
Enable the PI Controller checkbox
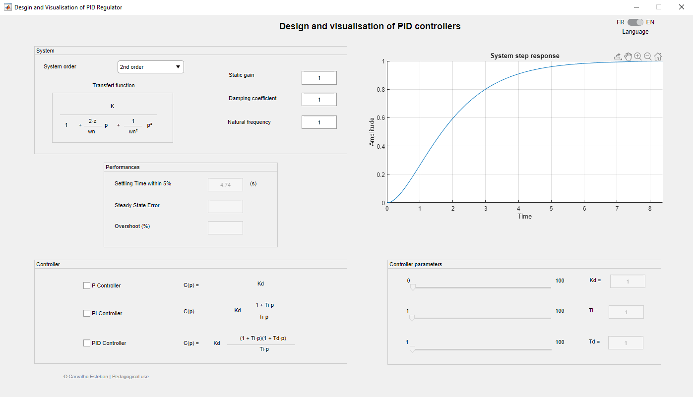pos(87,313)
